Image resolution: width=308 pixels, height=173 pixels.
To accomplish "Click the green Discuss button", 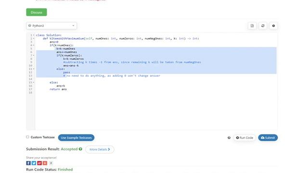I will (37, 12).
